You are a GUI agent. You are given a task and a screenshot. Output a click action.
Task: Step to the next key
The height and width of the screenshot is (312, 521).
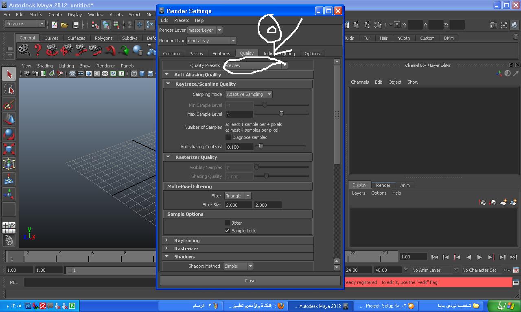(x=491, y=257)
